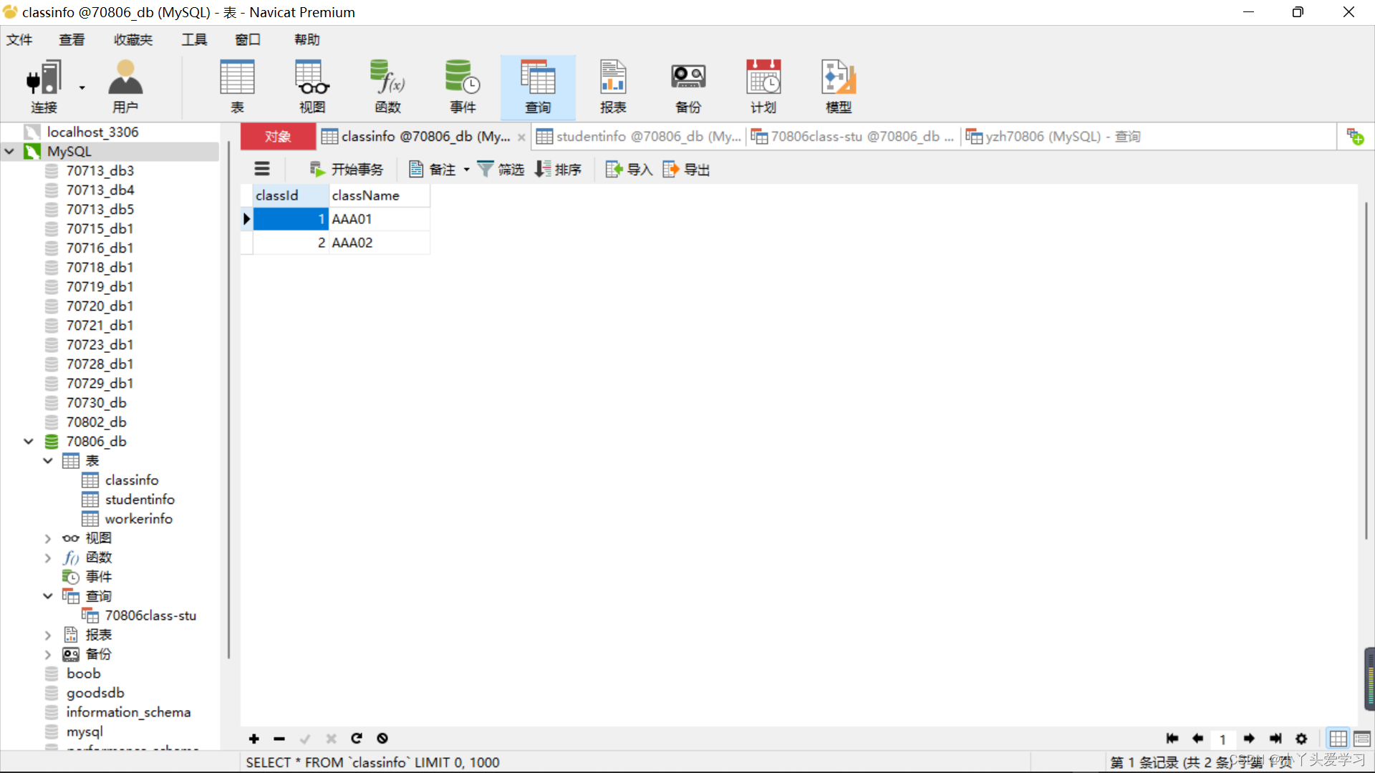Screen dimensions: 1375x773
Task: Click the 导出 (Export) button
Action: click(x=686, y=169)
